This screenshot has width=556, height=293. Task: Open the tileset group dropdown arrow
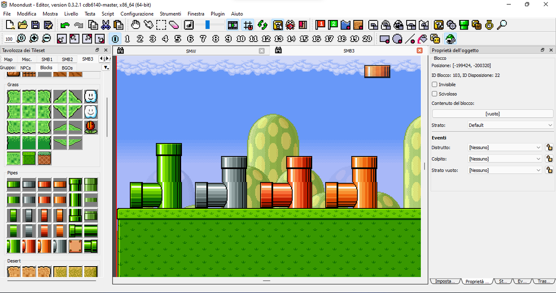click(106, 68)
